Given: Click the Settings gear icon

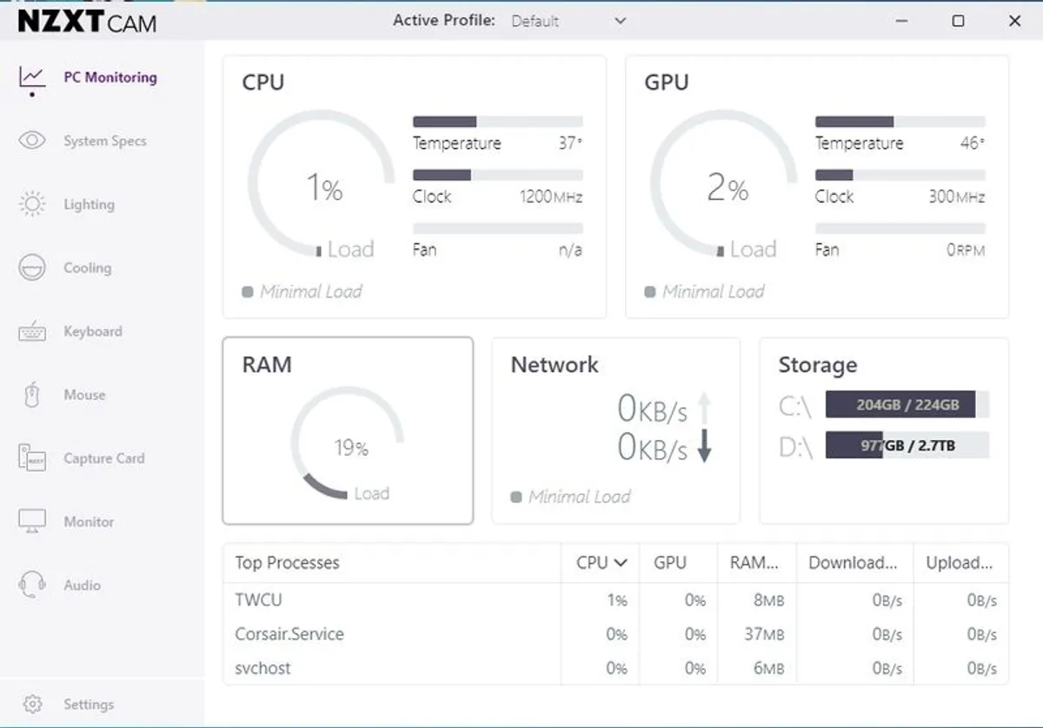Looking at the screenshot, I should pos(32,704).
